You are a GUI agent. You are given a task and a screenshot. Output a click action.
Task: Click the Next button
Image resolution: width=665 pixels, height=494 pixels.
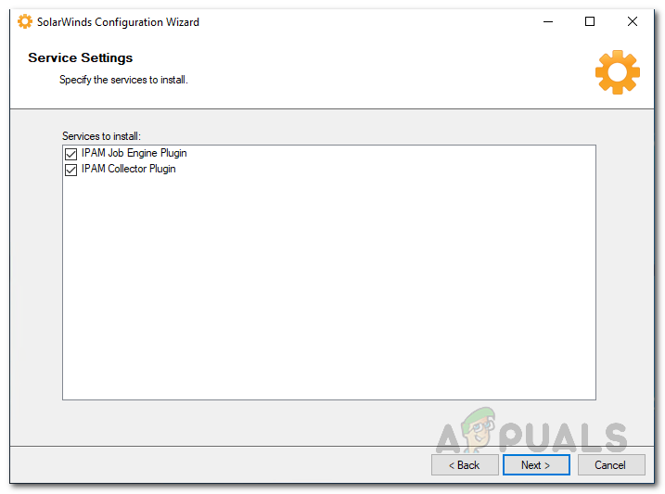point(536,464)
